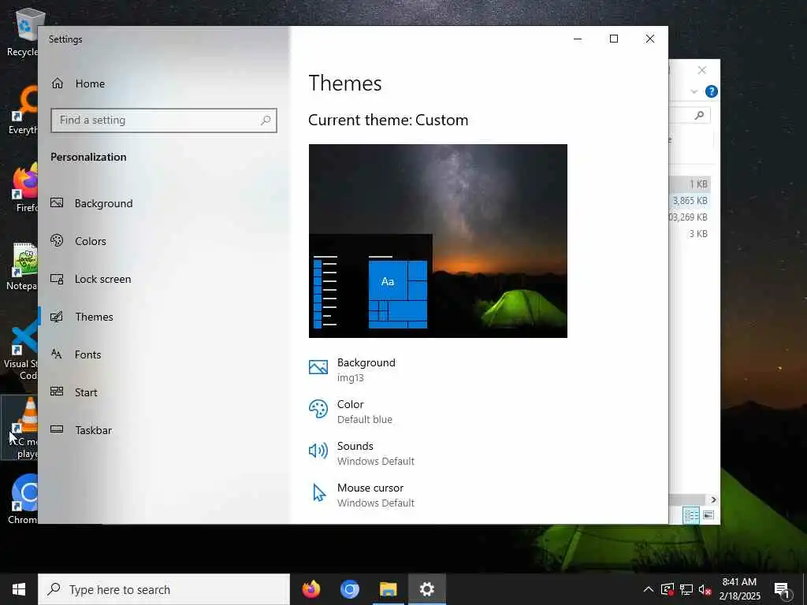The image size is (807, 605).
Task: Select the Recycle Bin desktop icon
Action: coord(23,33)
